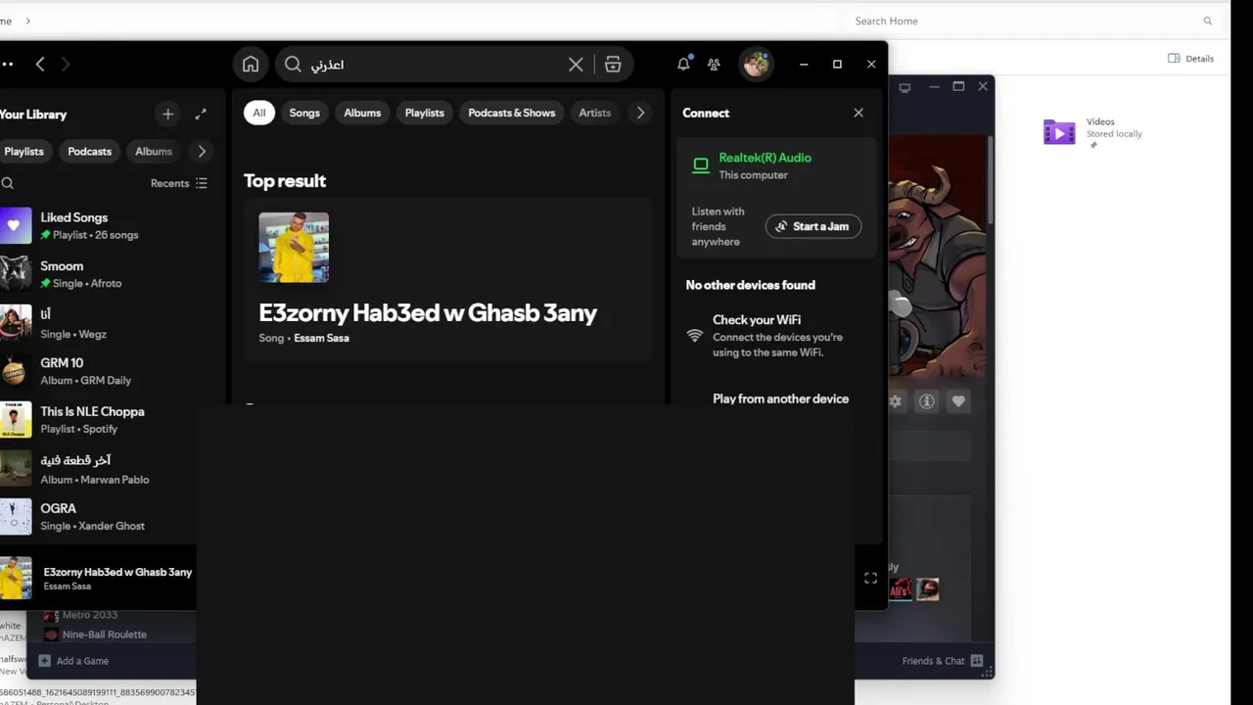This screenshot has height=705, width=1253.
Task: Select the All search filter
Action: pyautogui.click(x=259, y=113)
